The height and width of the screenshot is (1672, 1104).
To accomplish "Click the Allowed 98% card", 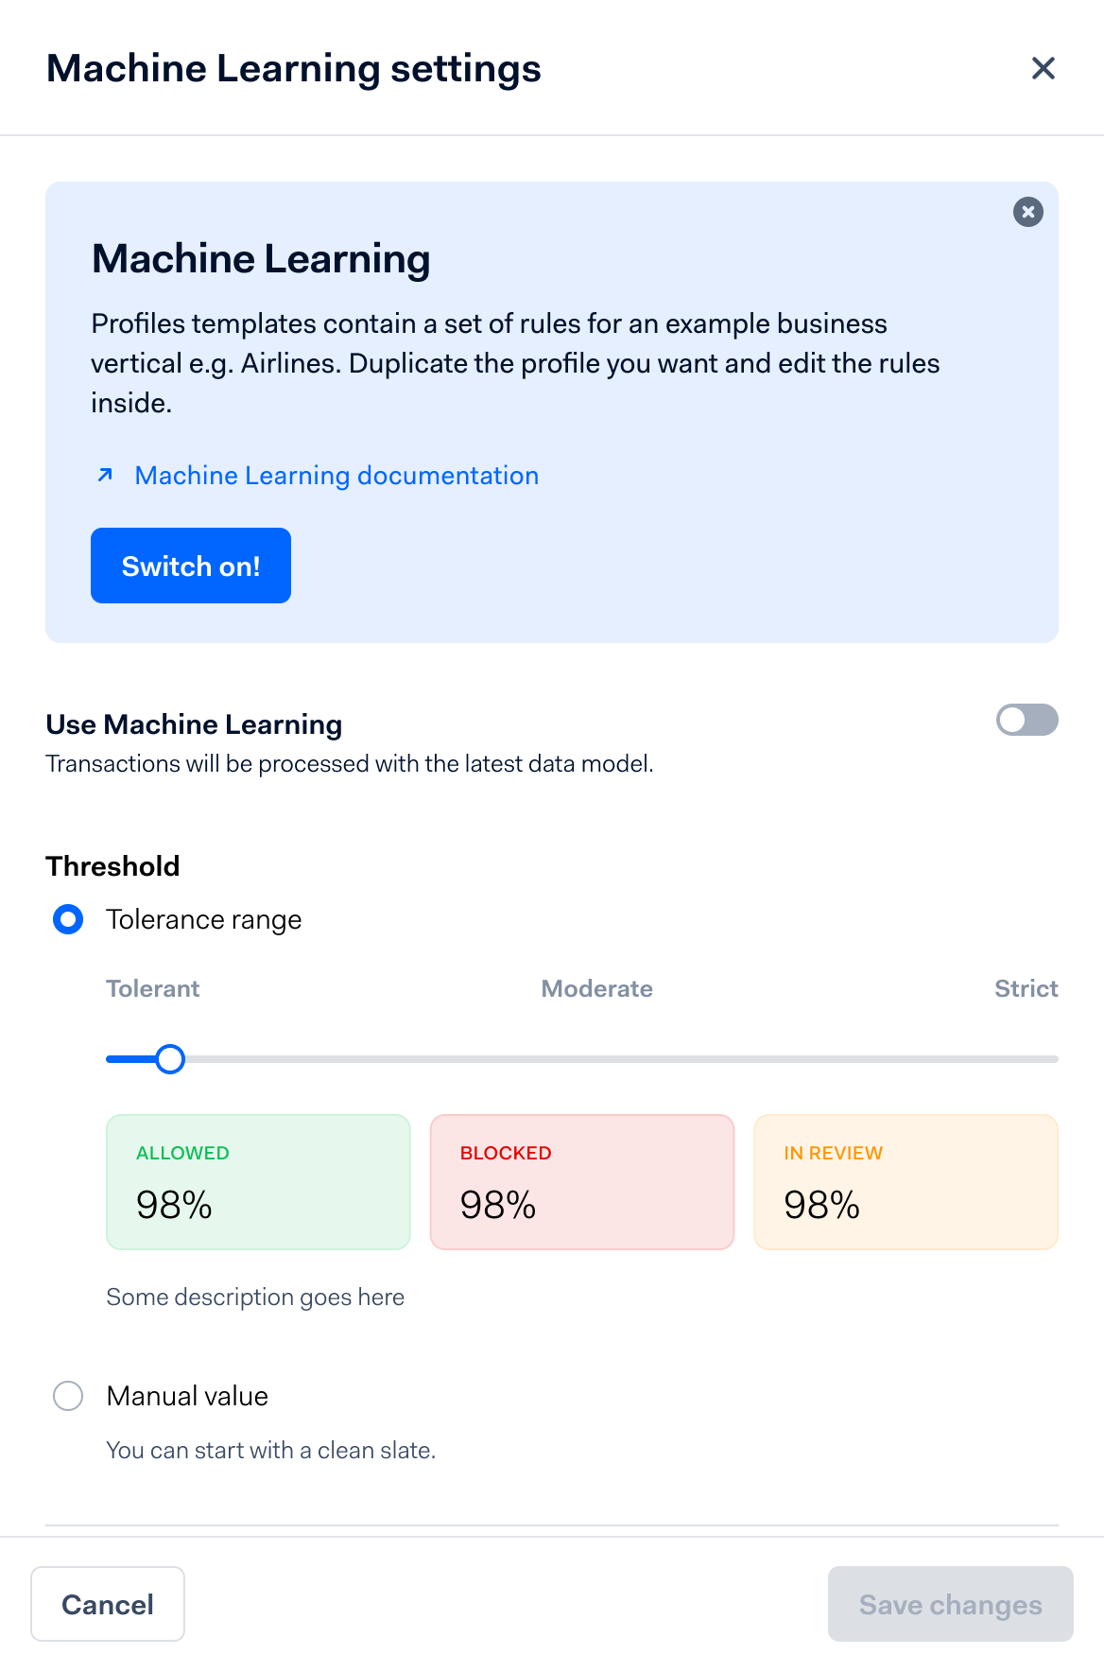I will pyautogui.click(x=258, y=1182).
